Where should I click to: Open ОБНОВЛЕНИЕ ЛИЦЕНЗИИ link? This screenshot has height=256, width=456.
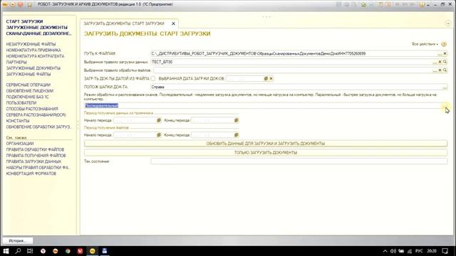tap(30, 91)
